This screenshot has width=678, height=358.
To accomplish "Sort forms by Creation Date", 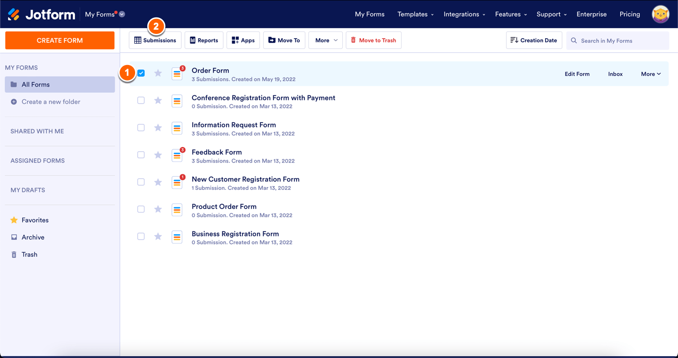I will 534,41.
